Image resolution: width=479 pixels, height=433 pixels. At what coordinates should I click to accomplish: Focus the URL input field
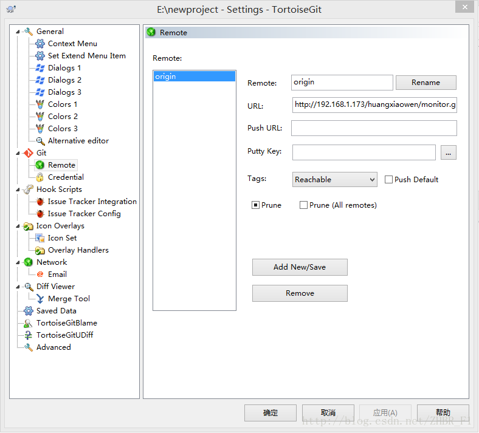coord(374,105)
